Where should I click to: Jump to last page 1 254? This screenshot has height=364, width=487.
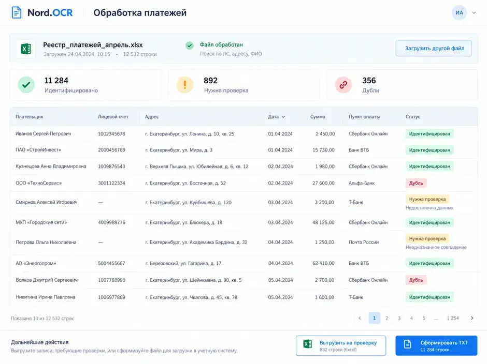453,318
